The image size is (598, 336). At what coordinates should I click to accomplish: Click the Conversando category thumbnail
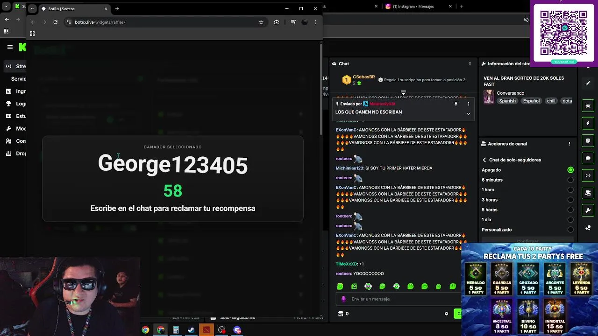pyautogui.click(x=489, y=97)
